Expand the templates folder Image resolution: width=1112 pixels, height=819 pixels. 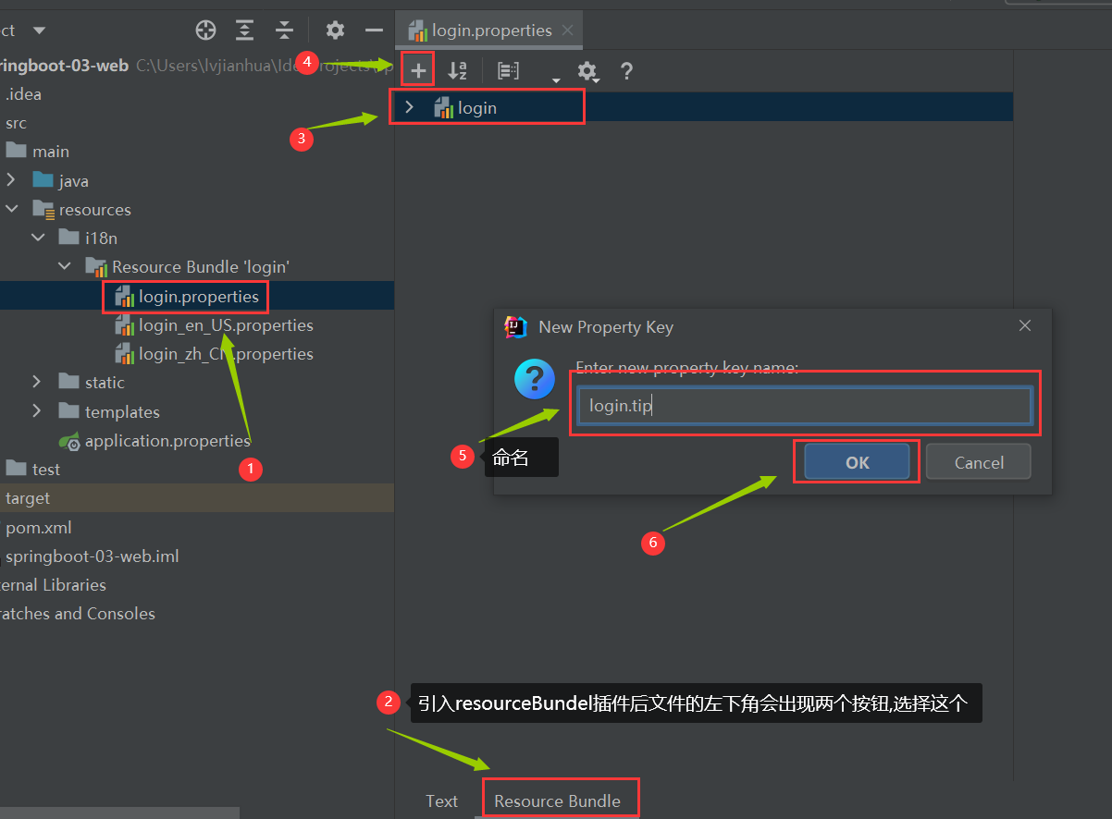pos(36,411)
